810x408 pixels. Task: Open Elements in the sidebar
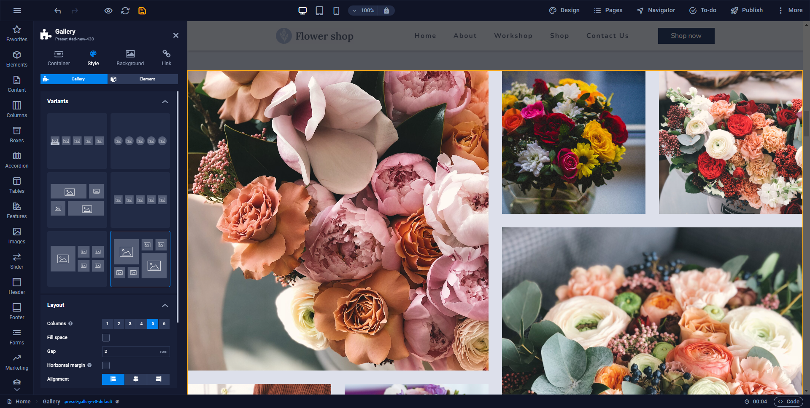[17, 59]
